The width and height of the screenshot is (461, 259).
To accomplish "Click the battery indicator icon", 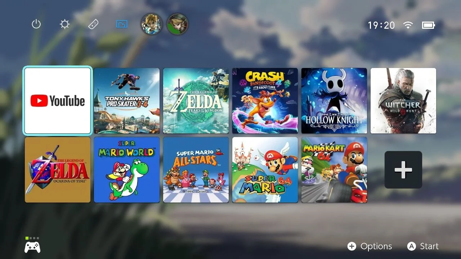I will [429, 25].
